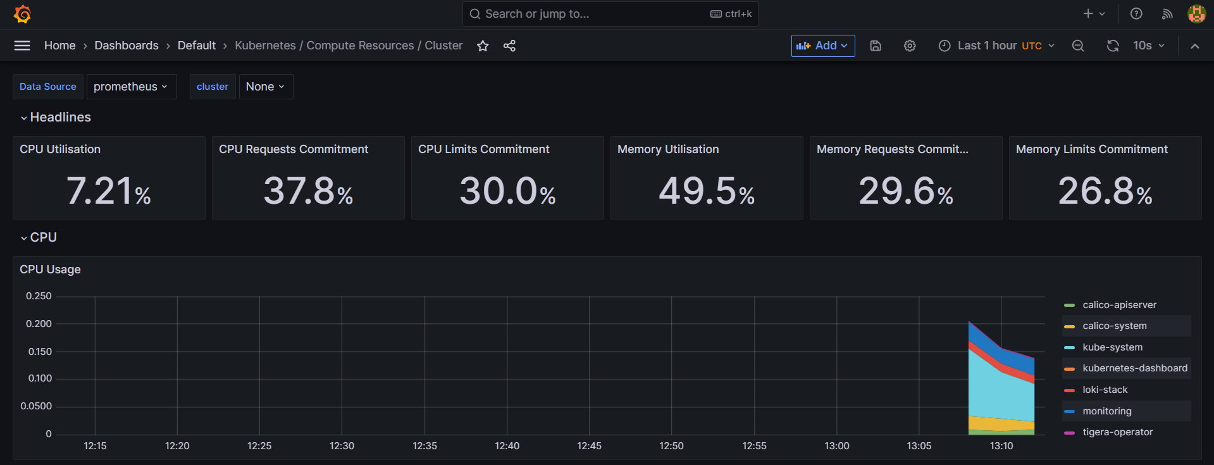Open dashboard settings gear

910,46
